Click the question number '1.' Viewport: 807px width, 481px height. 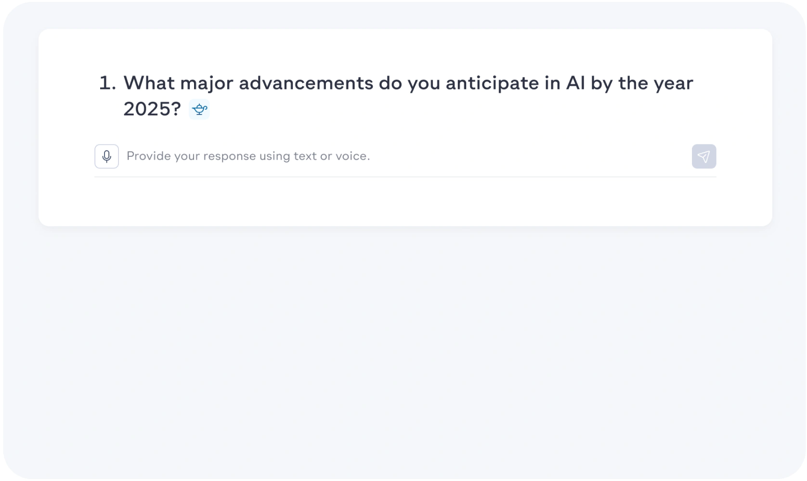(x=108, y=83)
